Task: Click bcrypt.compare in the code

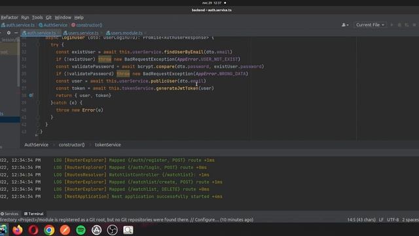Action: click(x=156, y=67)
